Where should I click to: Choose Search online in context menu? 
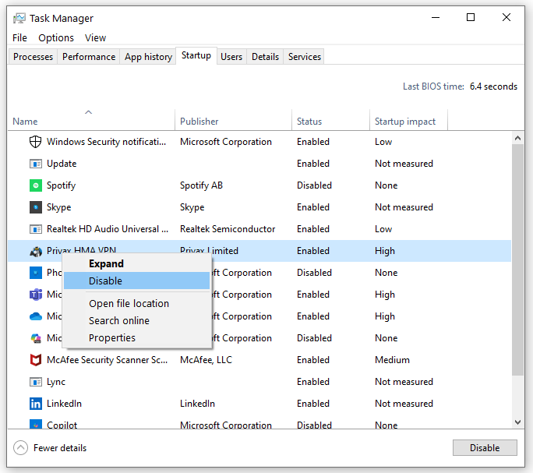tap(136, 321)
